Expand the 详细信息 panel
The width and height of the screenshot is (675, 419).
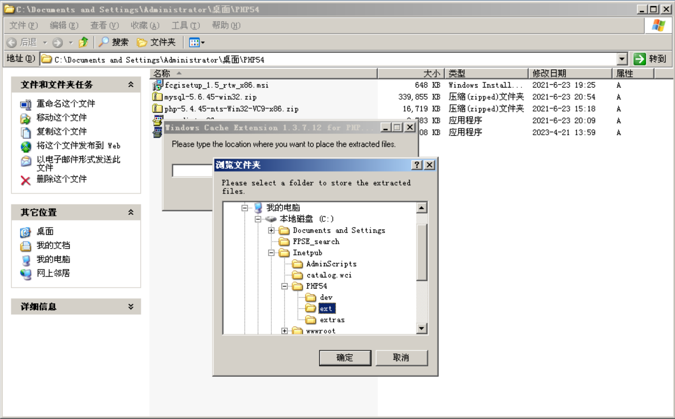point(131,306)
